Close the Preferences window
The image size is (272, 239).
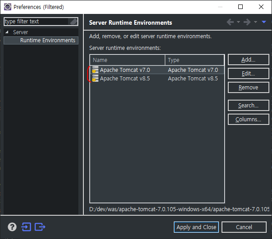[261, 7]
